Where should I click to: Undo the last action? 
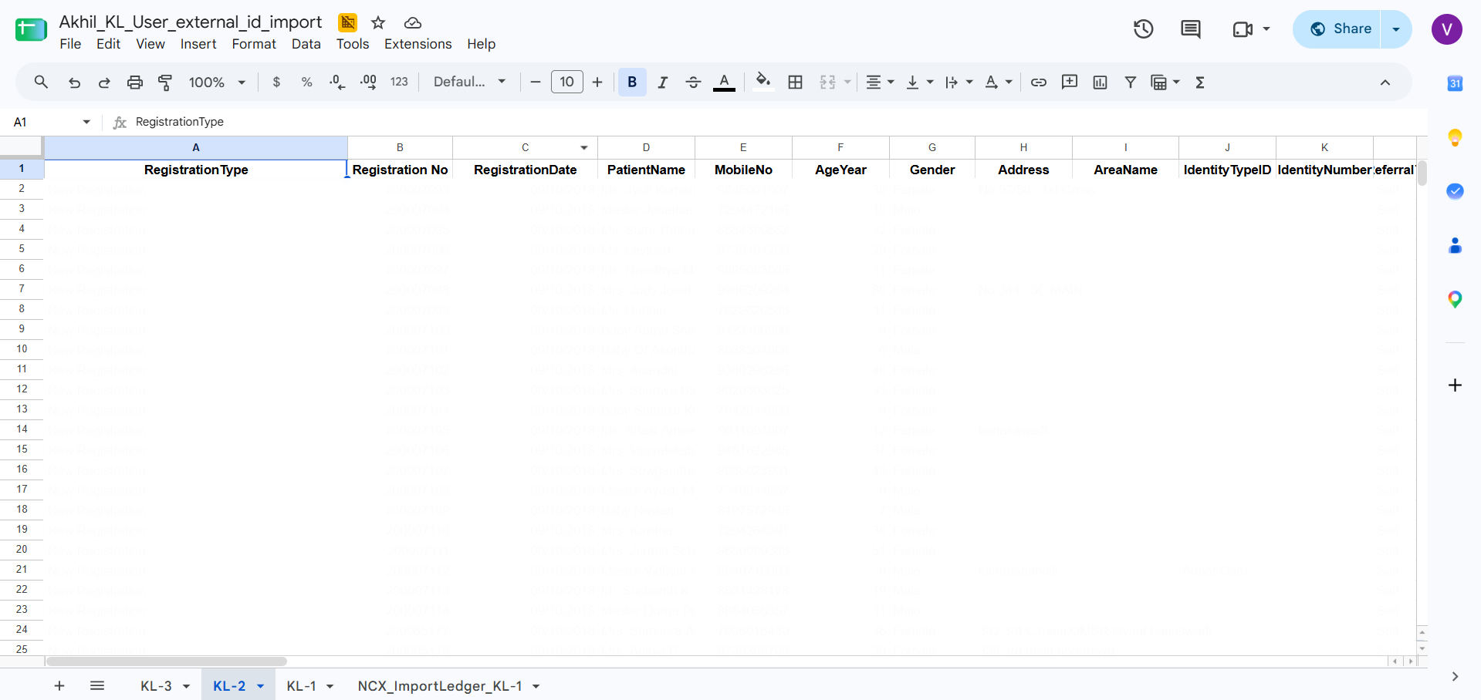pyautogui.click(x=74, y=82)
